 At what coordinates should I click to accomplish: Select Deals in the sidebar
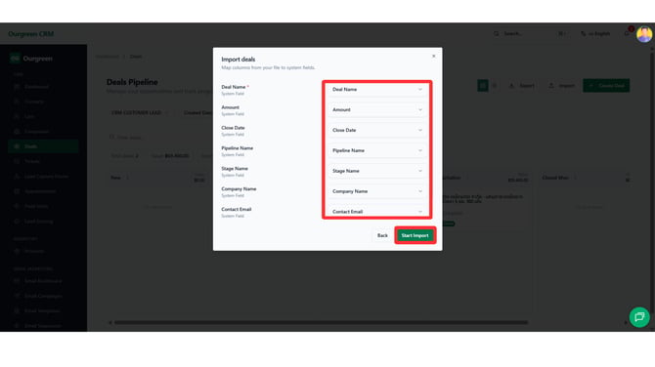(43, 146)
